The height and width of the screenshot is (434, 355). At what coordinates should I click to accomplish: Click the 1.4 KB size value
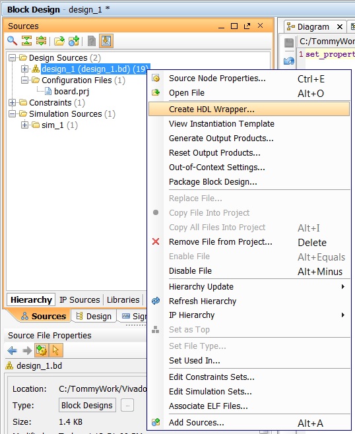pyautogui.click(x=71, y=422)
